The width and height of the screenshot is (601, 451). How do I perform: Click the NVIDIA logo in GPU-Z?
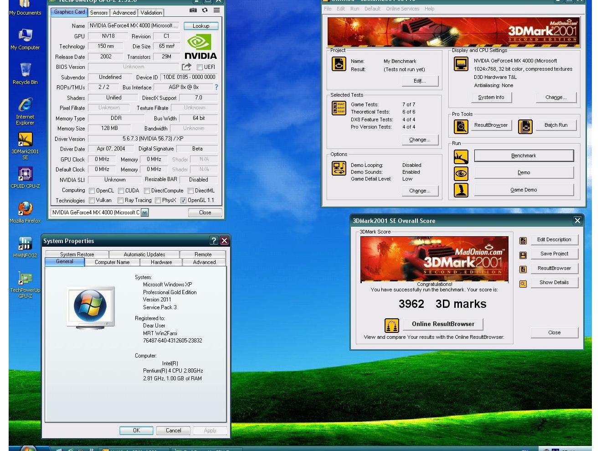[200, 47]
